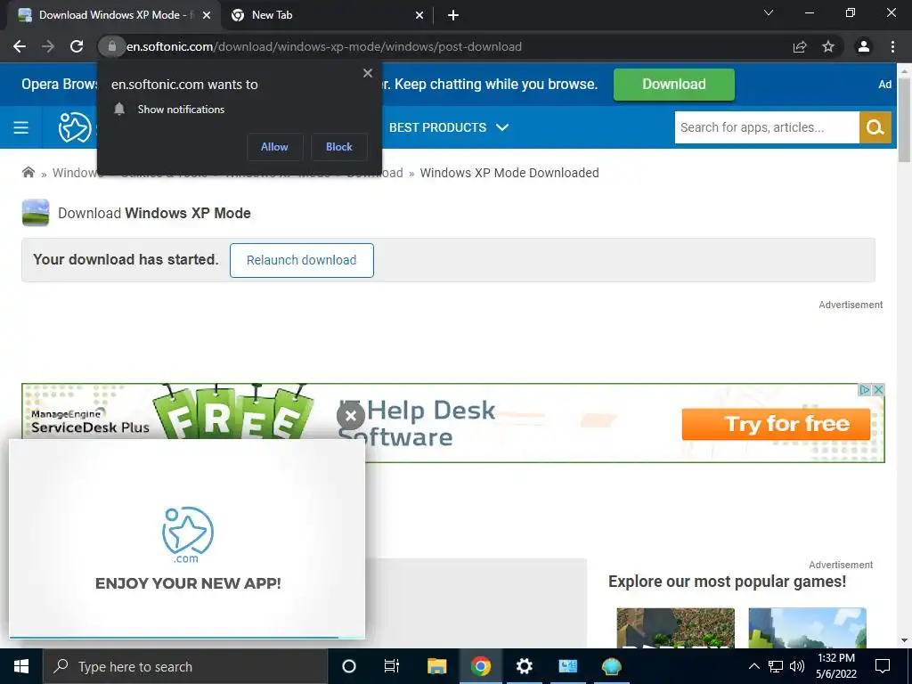912x684 pixels.
Task: Click Chrome icon on taskbar
Action: point(480,666)
